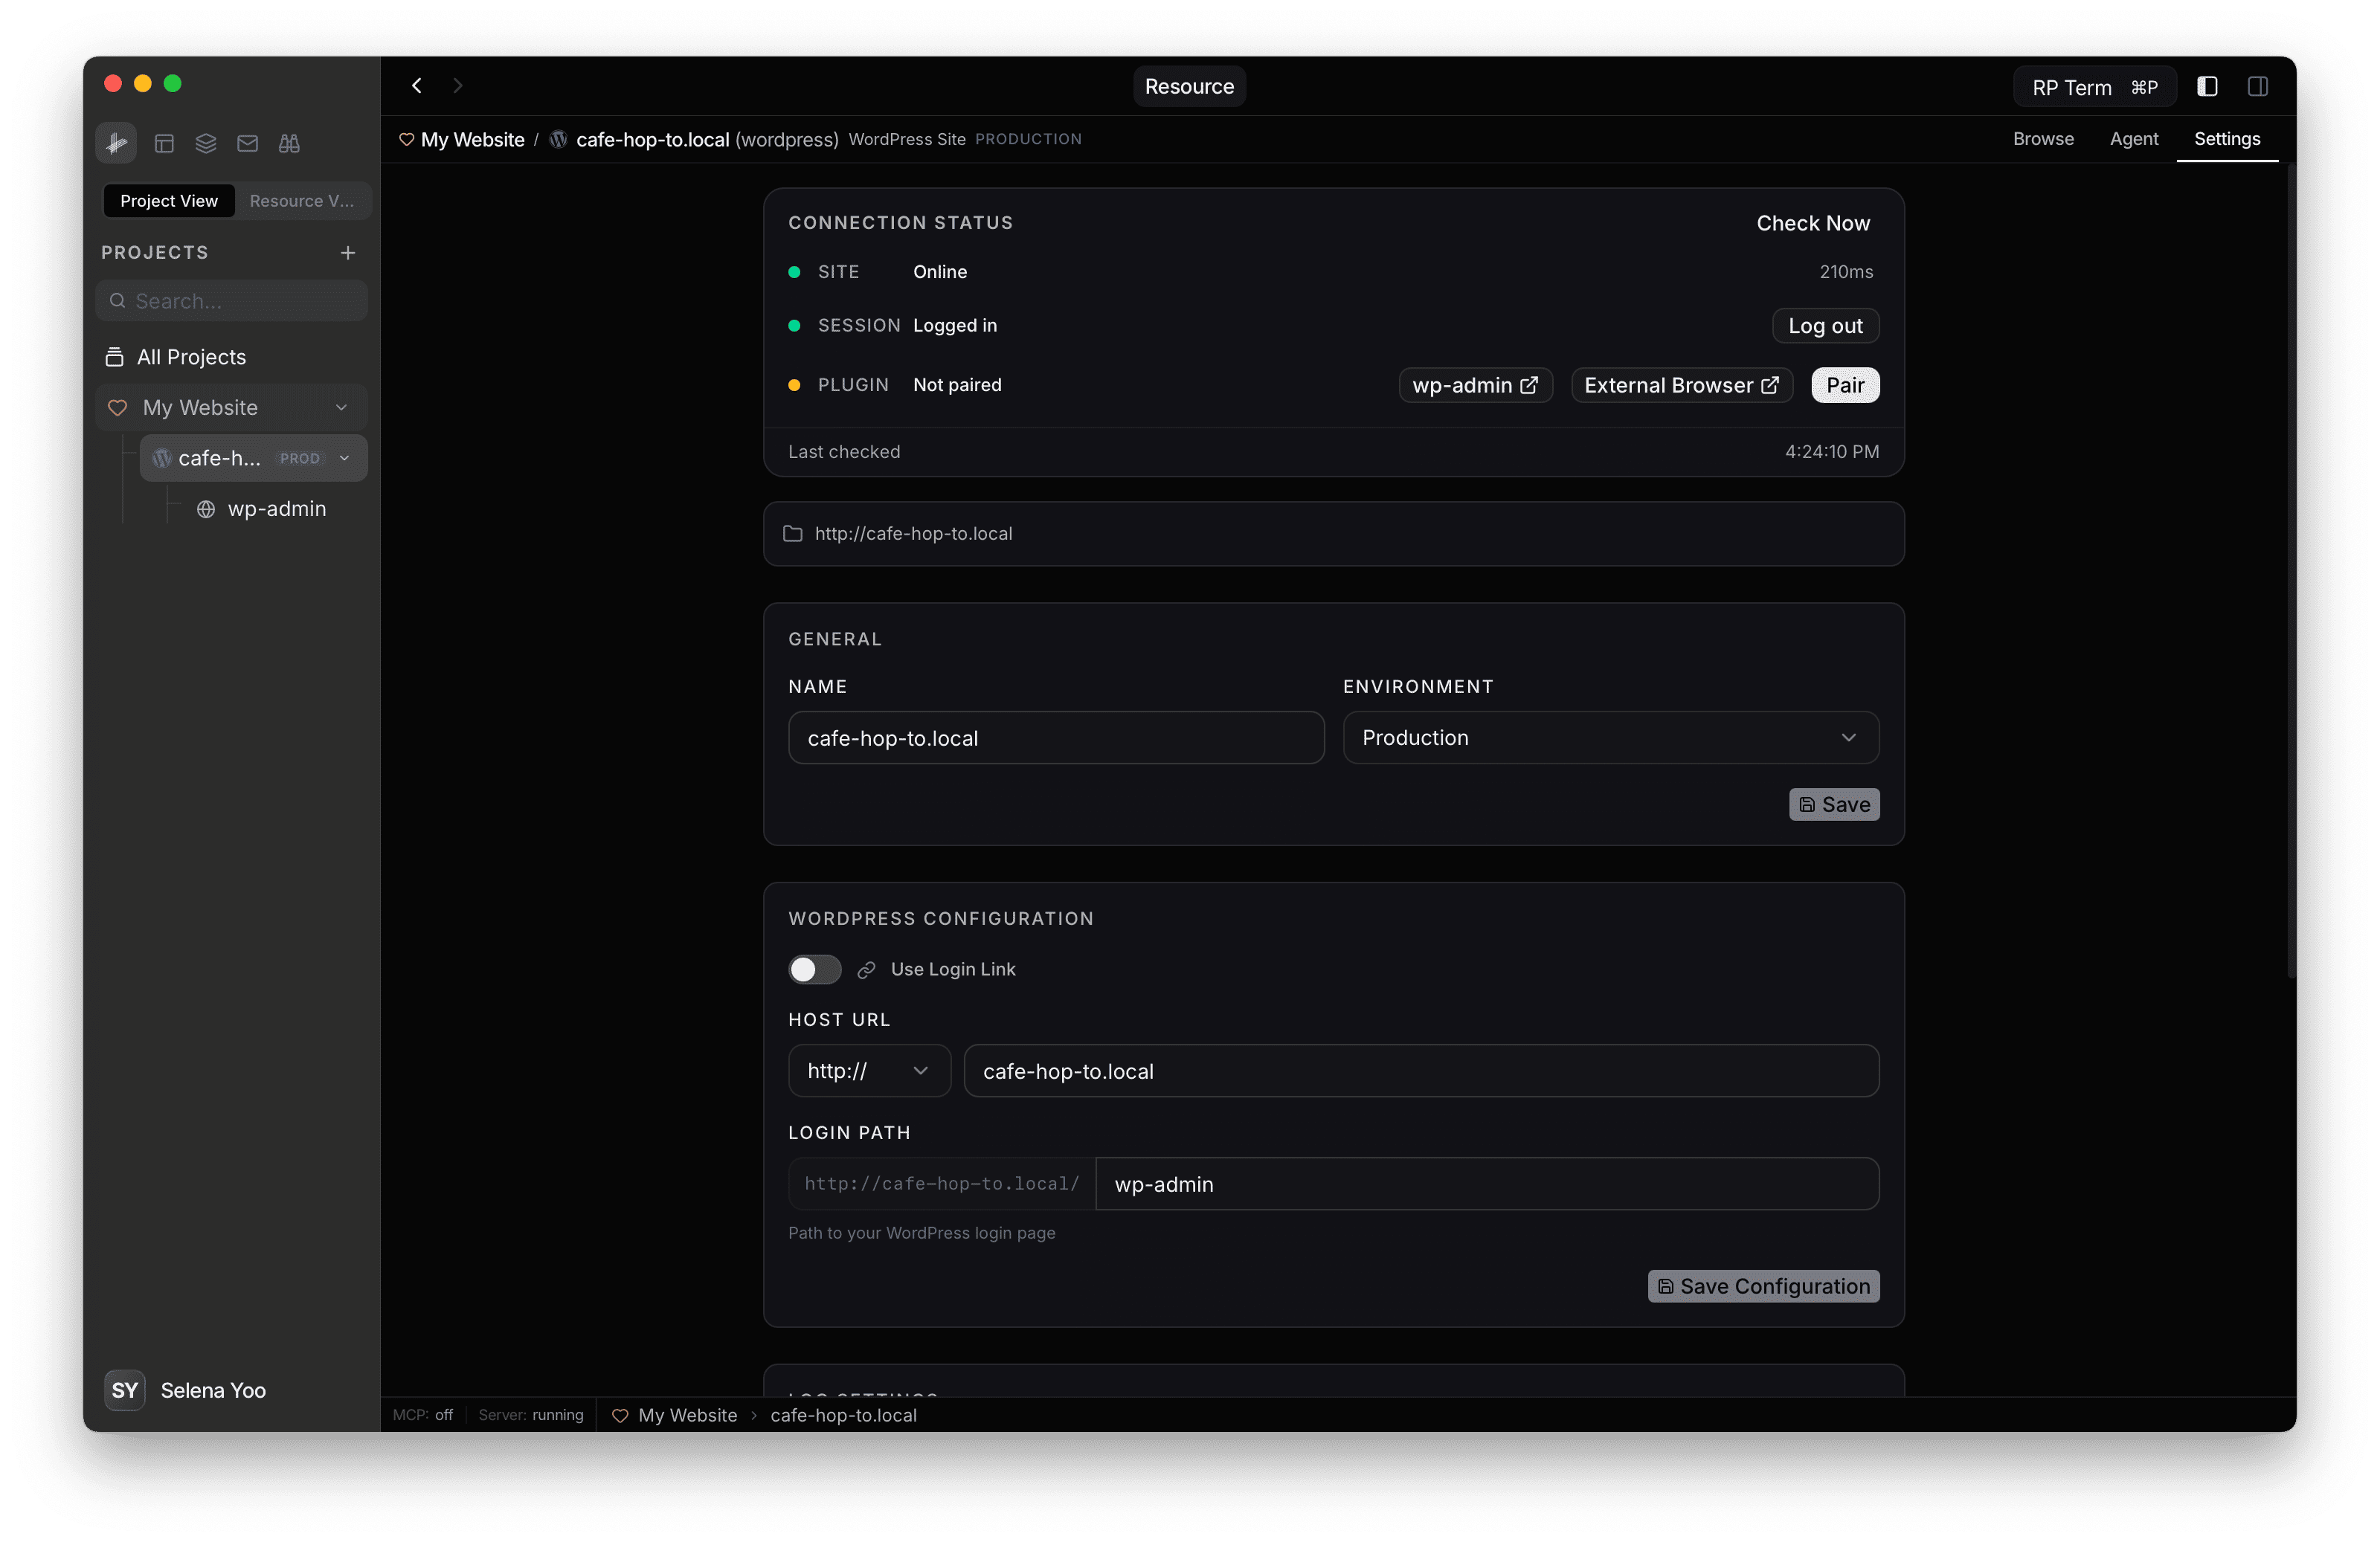Image resolution: width=2380 pixels, height=1542 pixels.
Task: Toggle the left sidebar panel icon
Action: point(2207,86)
